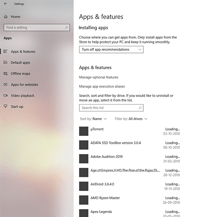Viewport: 199px width, 217px height.
Task: Click the Find a setting field
Action: tap(37, 27)
